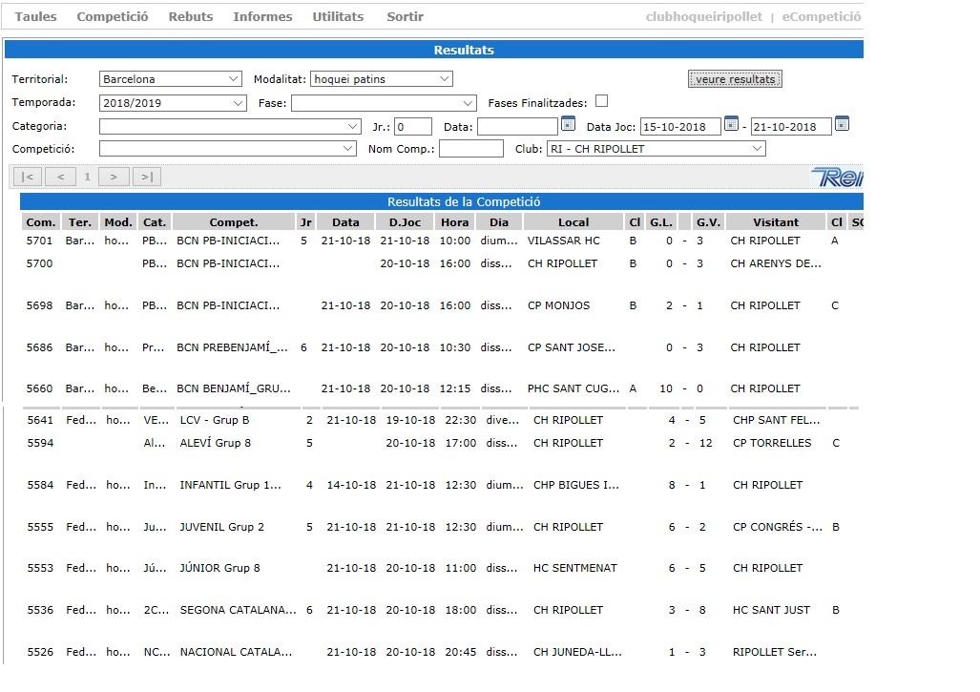This screenshot has height=692, width=980.
Task: Click the Nom Comp. input field
Action: [471, 149]
